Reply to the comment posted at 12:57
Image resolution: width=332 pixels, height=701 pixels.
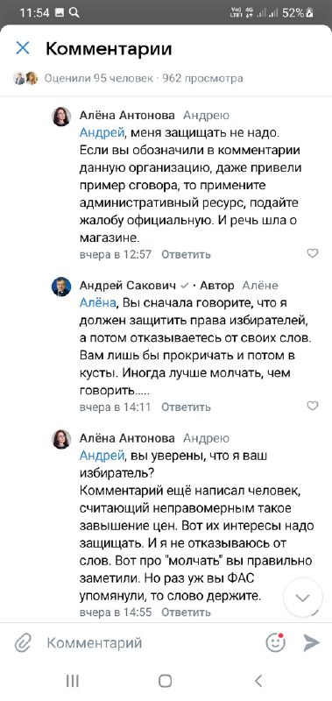[186, 255]
